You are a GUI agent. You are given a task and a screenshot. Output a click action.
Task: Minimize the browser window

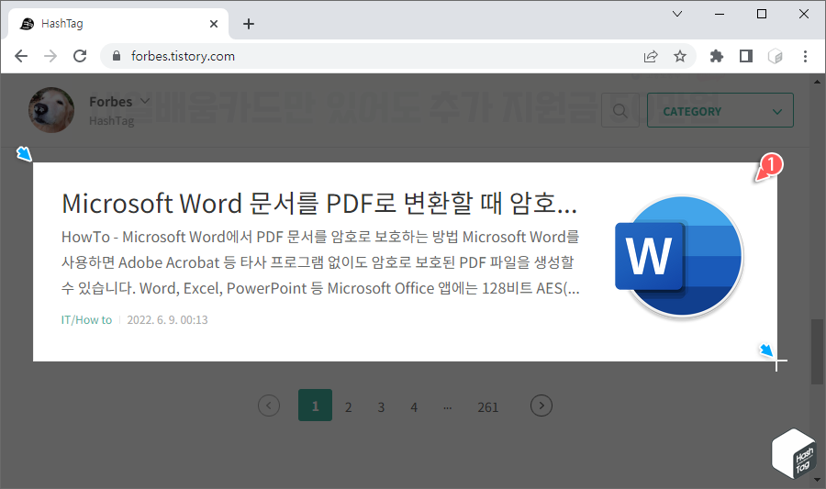(x=720, y=14)
